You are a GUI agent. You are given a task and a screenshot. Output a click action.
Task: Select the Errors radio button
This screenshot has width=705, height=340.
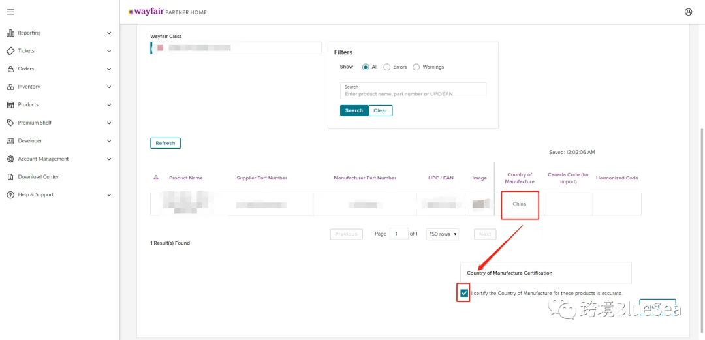386,67
